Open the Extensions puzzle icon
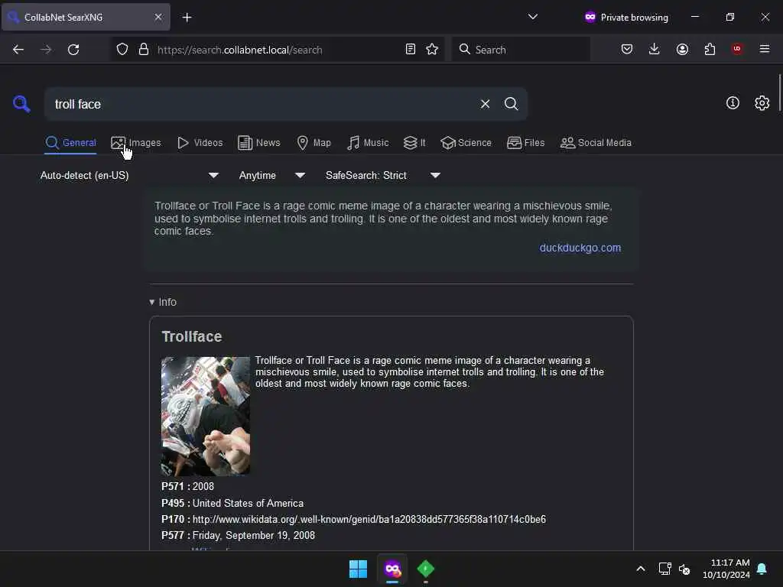This screenshot has height=587, width=783. (x=710, y=49)
